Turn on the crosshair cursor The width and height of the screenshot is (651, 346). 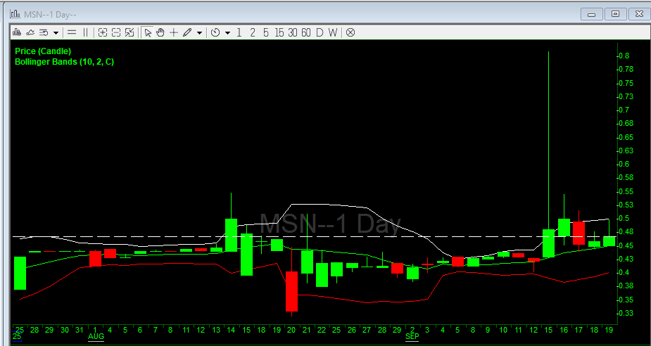click(173, 32)
